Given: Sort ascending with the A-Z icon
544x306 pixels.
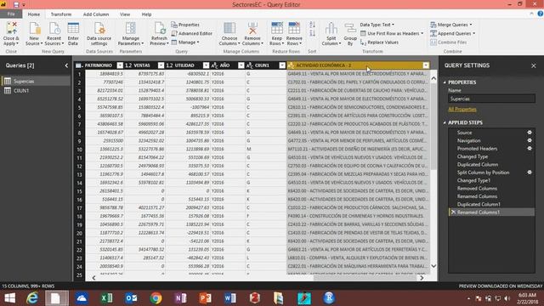Looking at the screenshot, I should (312, 25).
